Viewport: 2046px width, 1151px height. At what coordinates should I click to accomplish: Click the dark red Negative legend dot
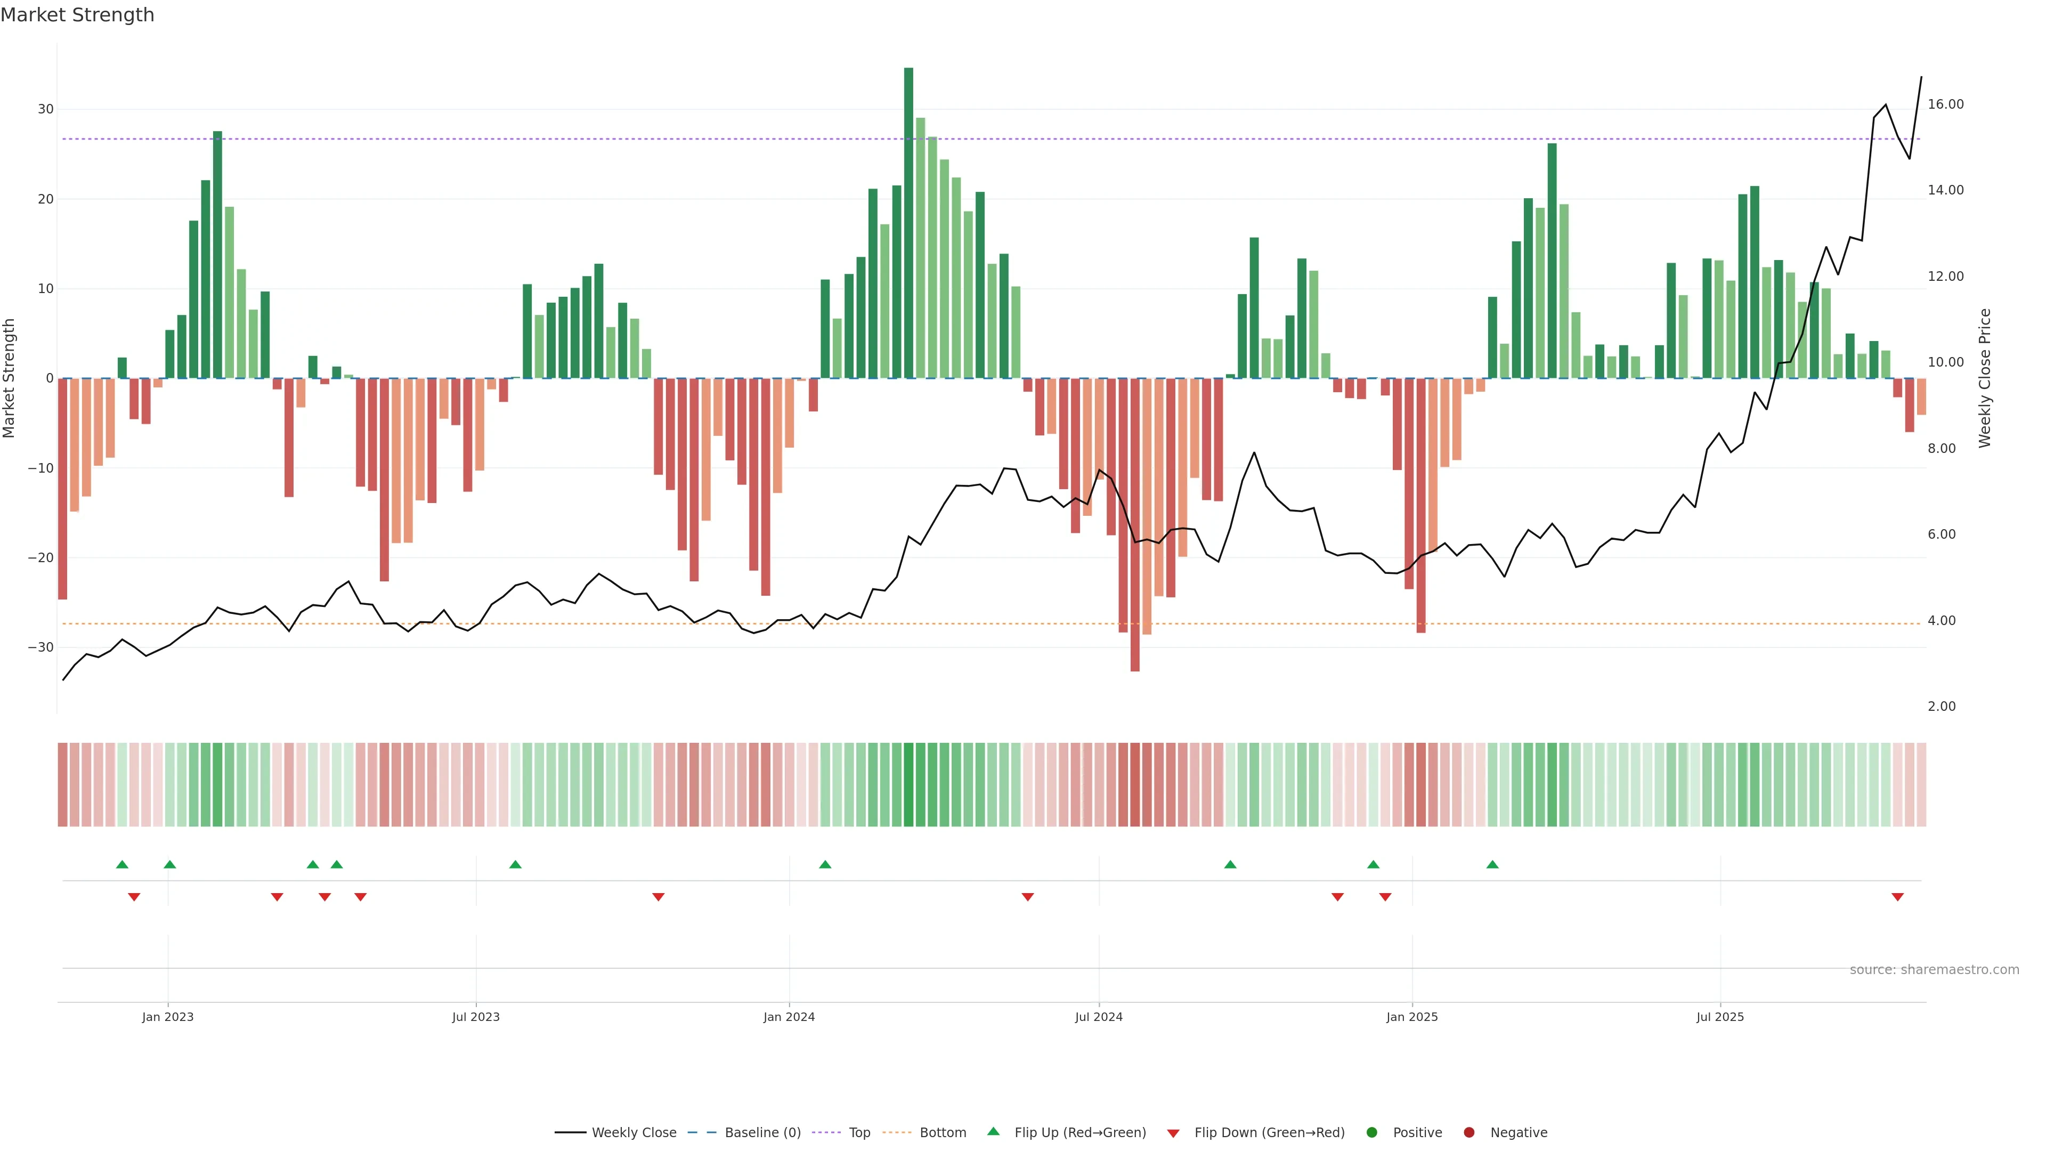[x=1468, y=1133]
